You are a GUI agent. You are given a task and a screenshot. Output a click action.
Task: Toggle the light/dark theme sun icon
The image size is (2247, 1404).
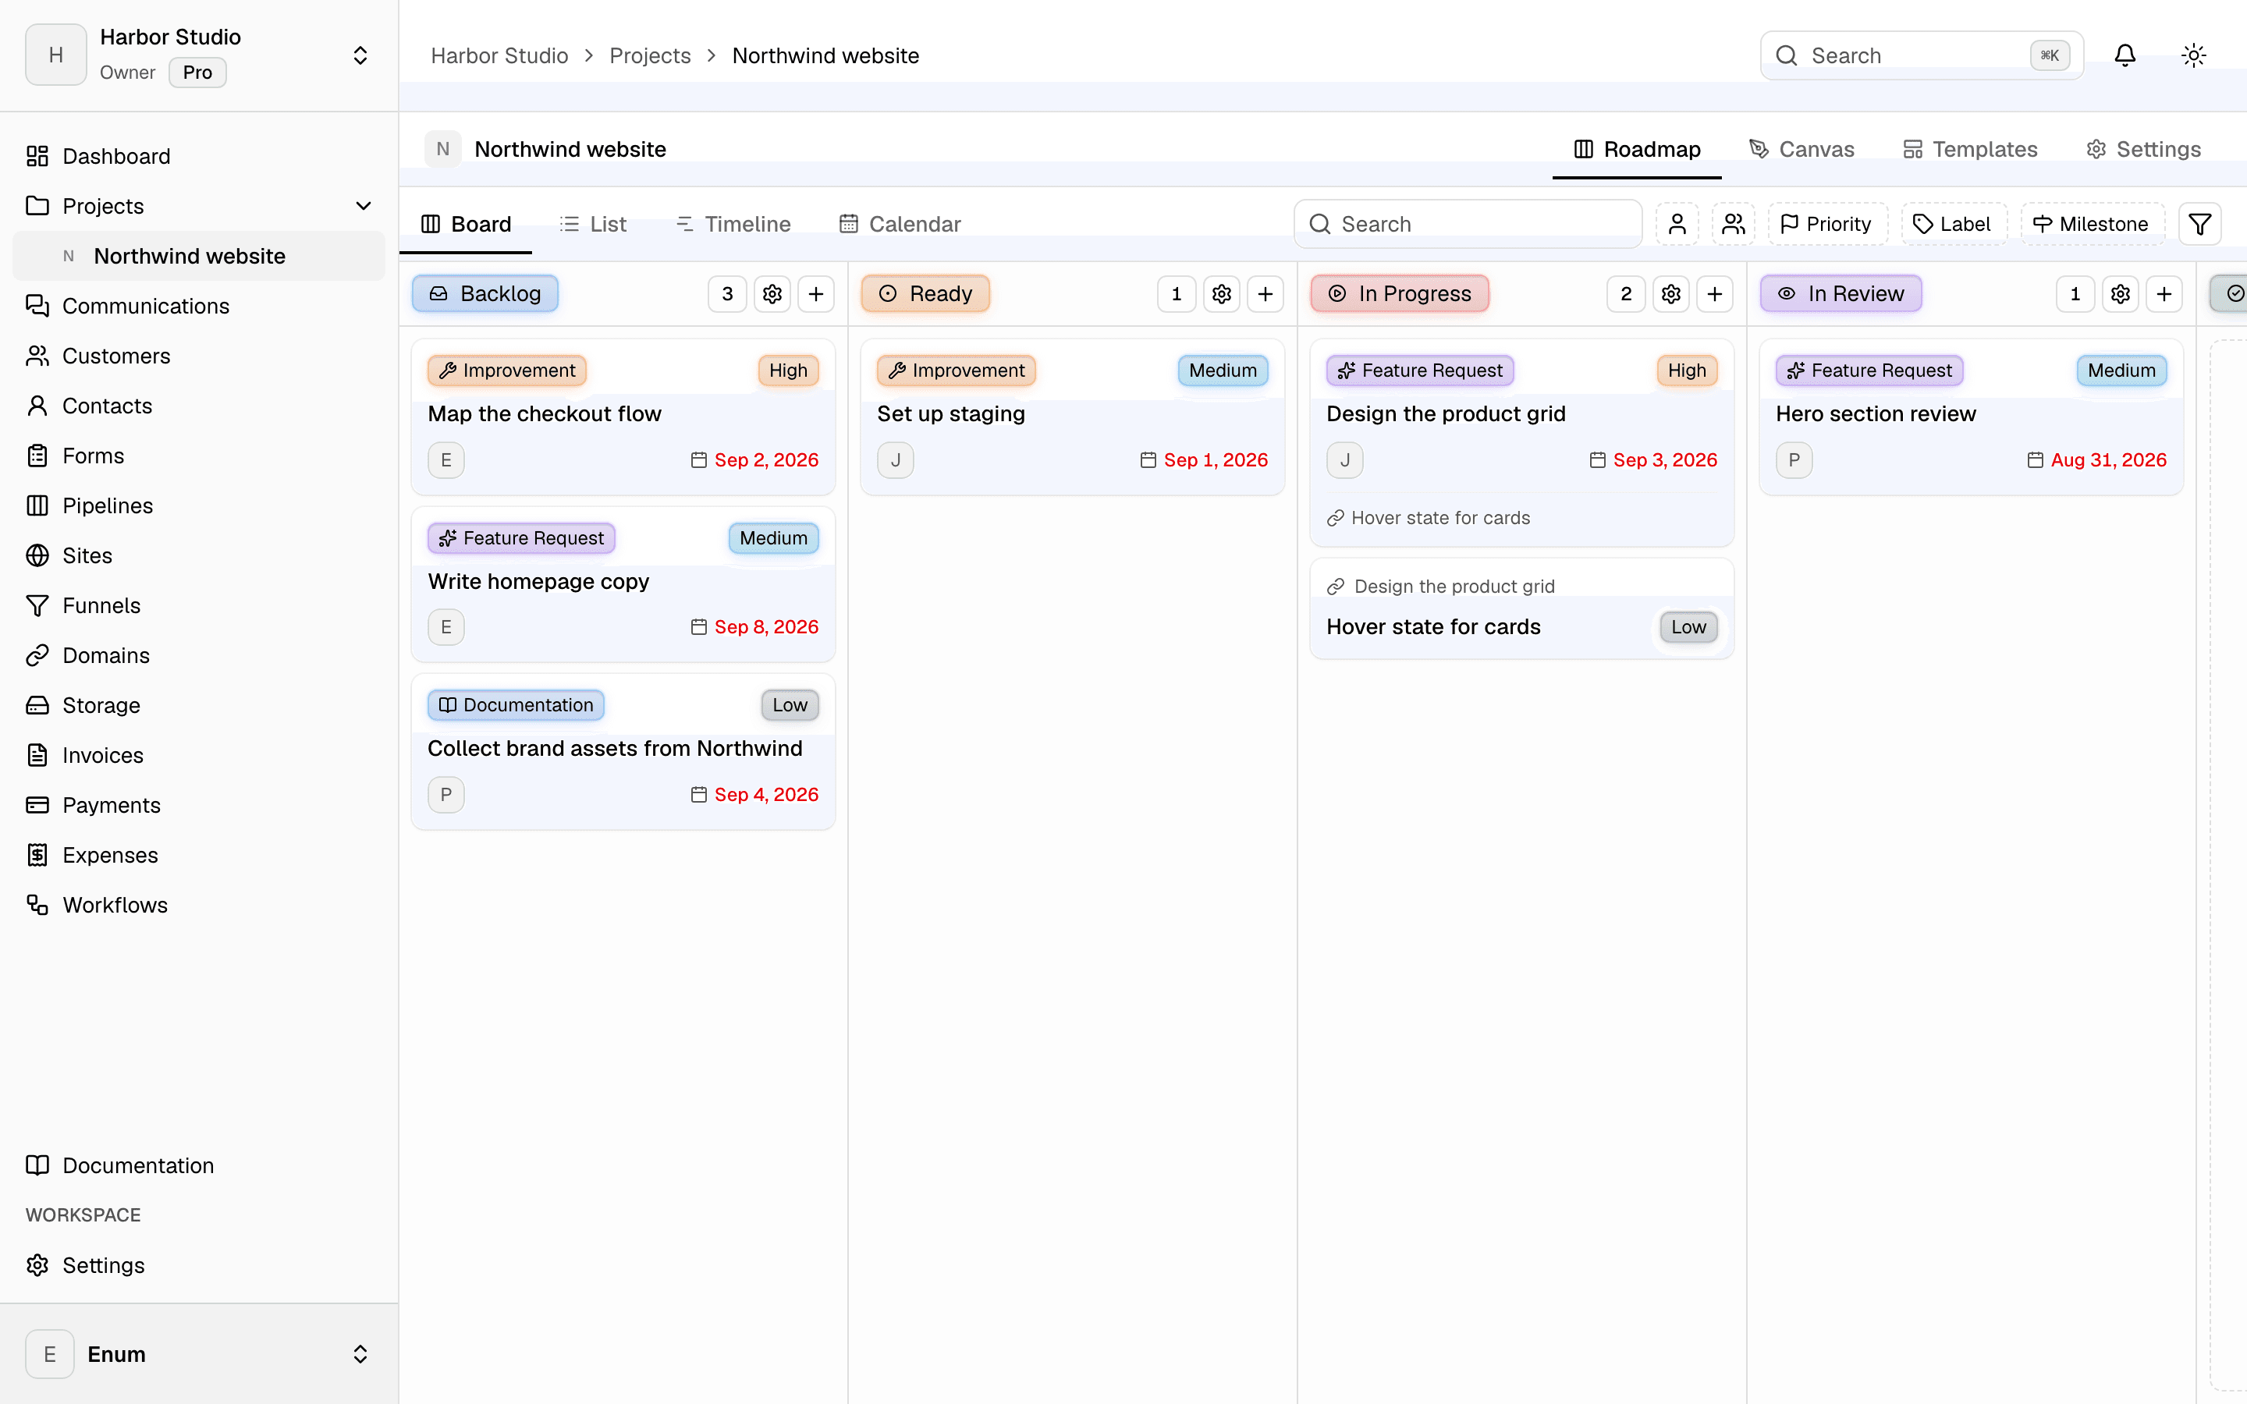point(2193,55)
